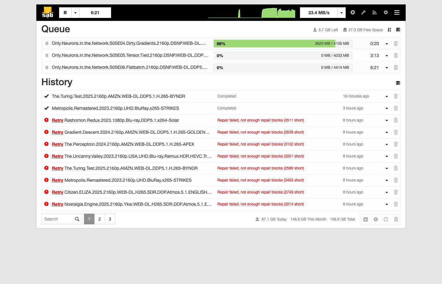Toggle the main download pause button
The height and width of the screenshot is (284, 442).
coord(65,12)
